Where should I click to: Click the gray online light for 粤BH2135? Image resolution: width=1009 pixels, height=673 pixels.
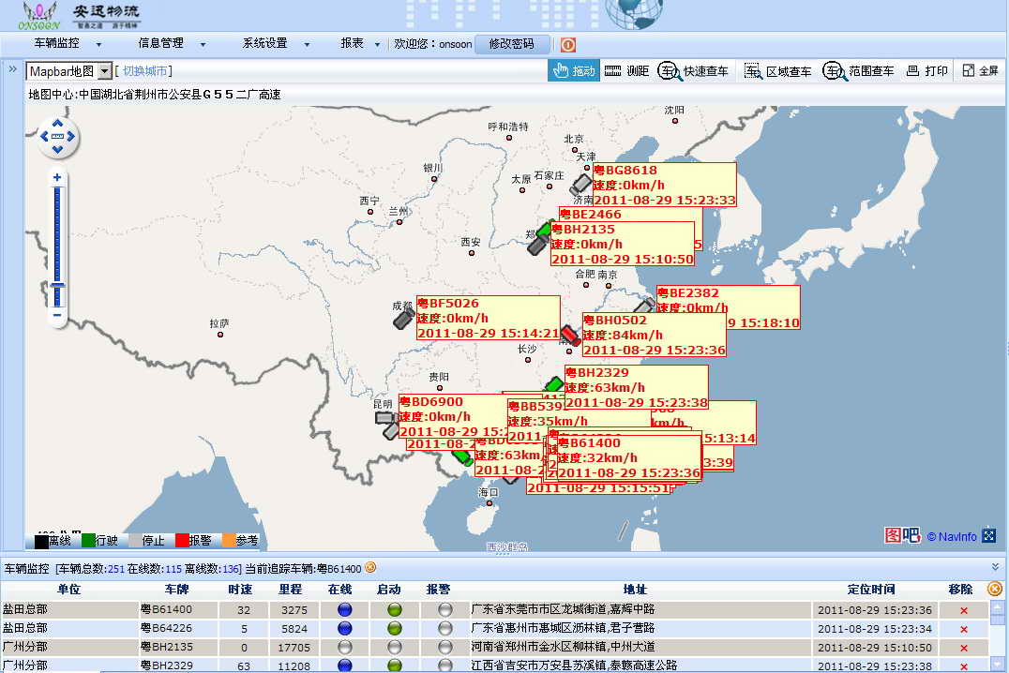point(345,647)
